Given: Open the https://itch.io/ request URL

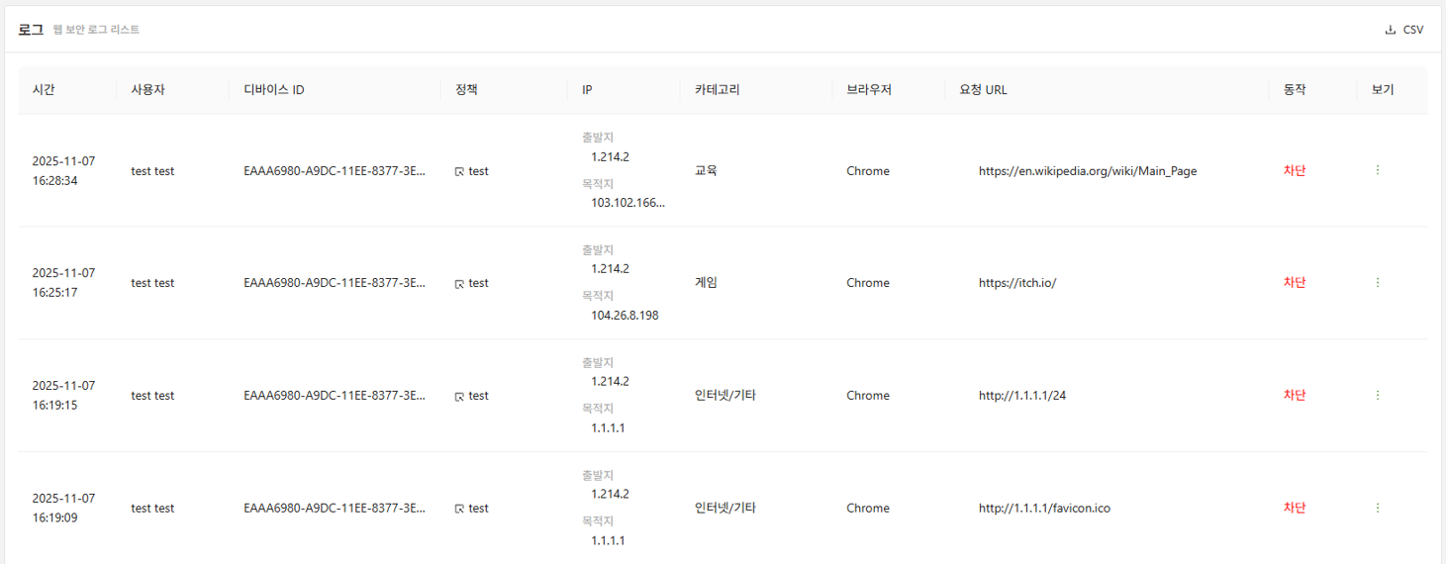Looking at the screenshot, I should 1016,283.
